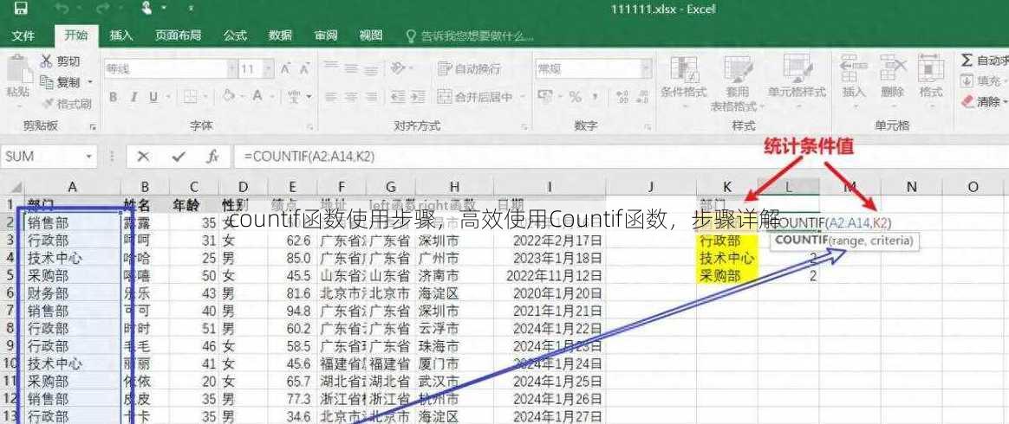Decrease font size with the small A icon
The width and height of the screenshot is (1009, 424).
pyautogui.click(x=303, y=68)
